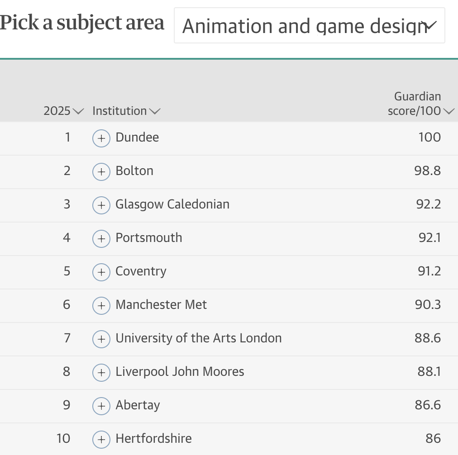Expand the Dundee row plus icon
Viewport: 458px width, 455px height.
tap(101, 138)
